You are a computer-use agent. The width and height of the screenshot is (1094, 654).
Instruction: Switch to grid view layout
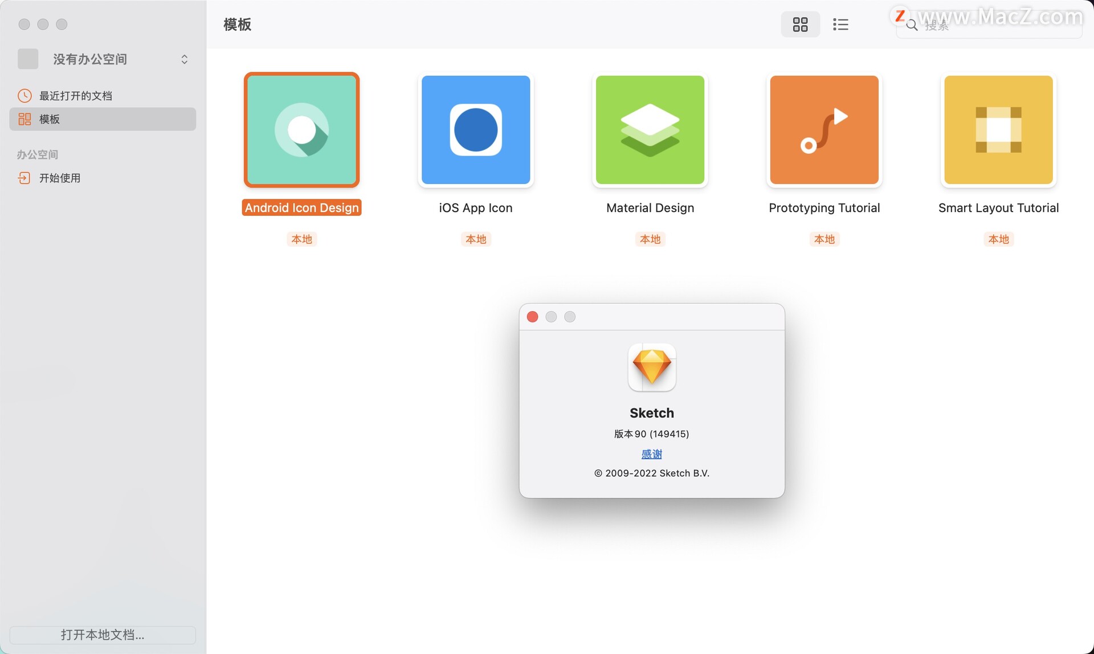tap(800, 24)
